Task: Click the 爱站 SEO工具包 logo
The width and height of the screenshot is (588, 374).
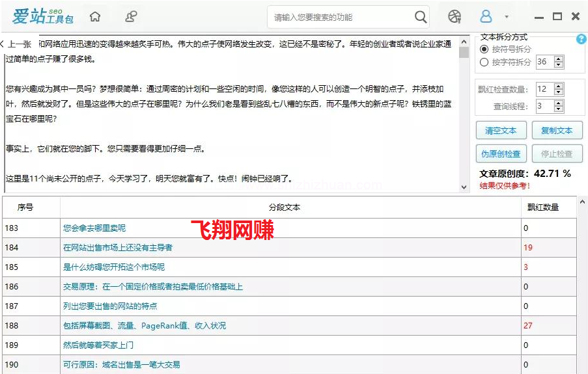Action: click(x=42, y=17)
